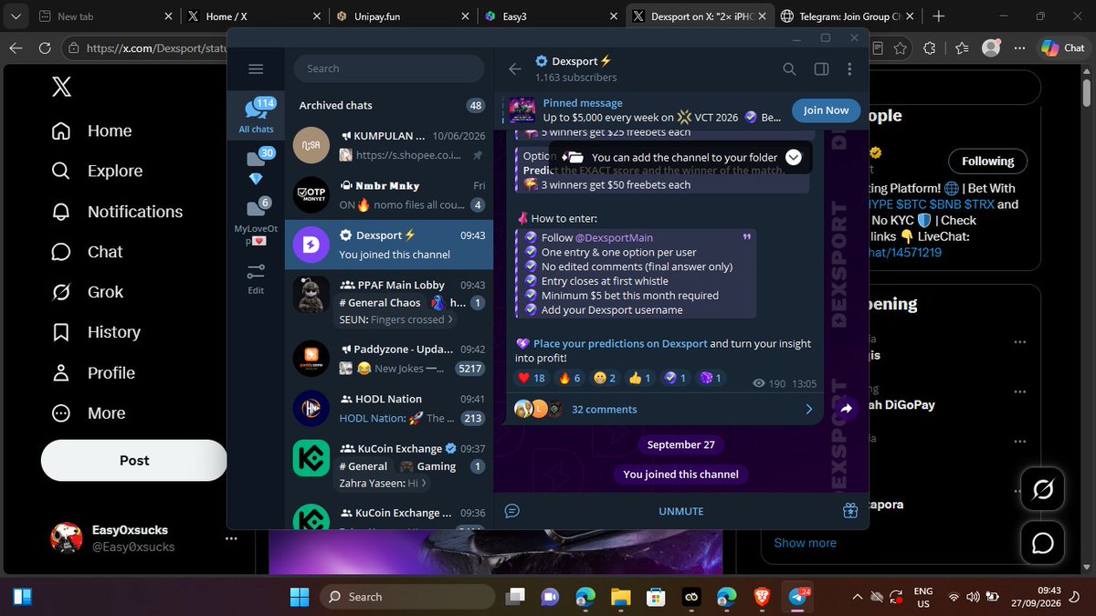
Task: Open the MyLoveOtp folder
Action: point(256,222)
